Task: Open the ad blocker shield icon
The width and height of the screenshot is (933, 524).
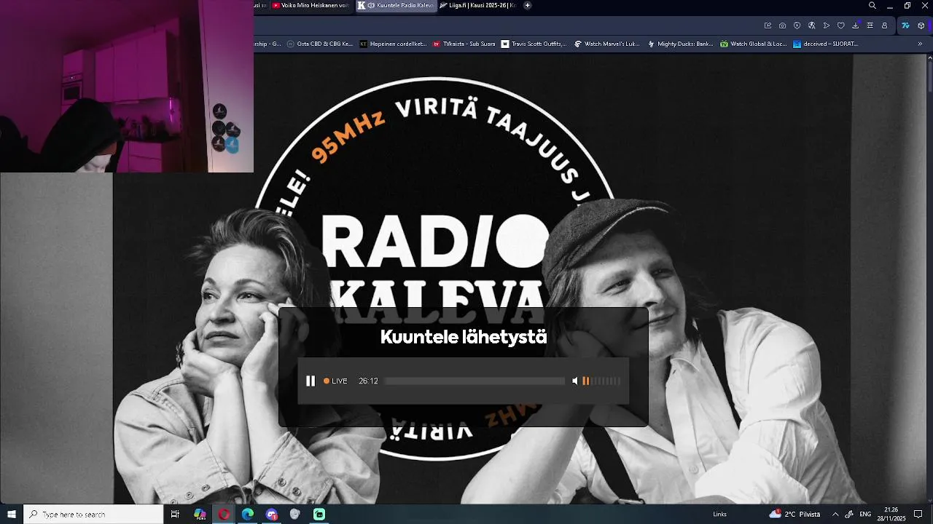Action: tap(797, 25)
